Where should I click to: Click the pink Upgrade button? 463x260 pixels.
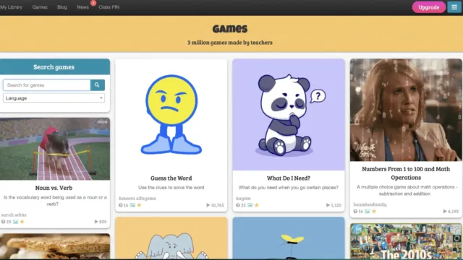pyautogui.click(x=429, y=7)
